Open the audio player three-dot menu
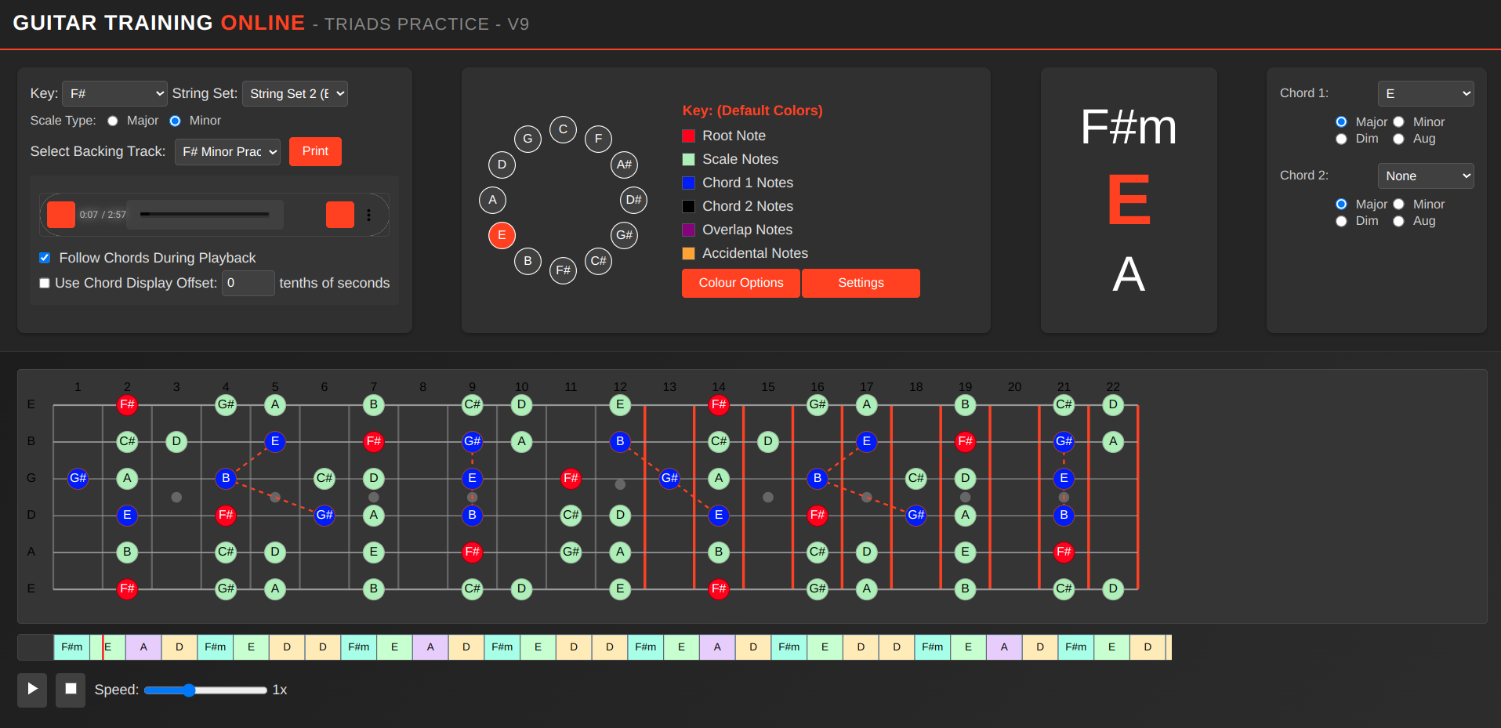 (368, 215)
